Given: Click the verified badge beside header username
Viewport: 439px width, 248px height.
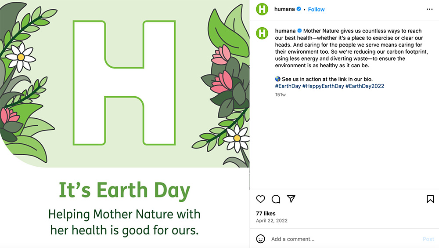Looking at the screenshot, I should coord(299,9).
